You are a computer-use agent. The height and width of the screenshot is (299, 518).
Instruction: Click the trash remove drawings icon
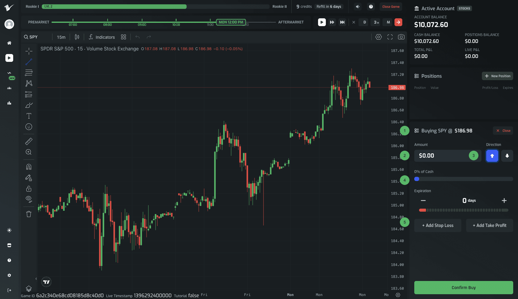(29, 214)
